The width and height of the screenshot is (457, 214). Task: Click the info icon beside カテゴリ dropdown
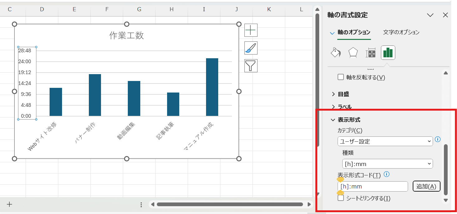pyautogui.click(x=438, y=139)
